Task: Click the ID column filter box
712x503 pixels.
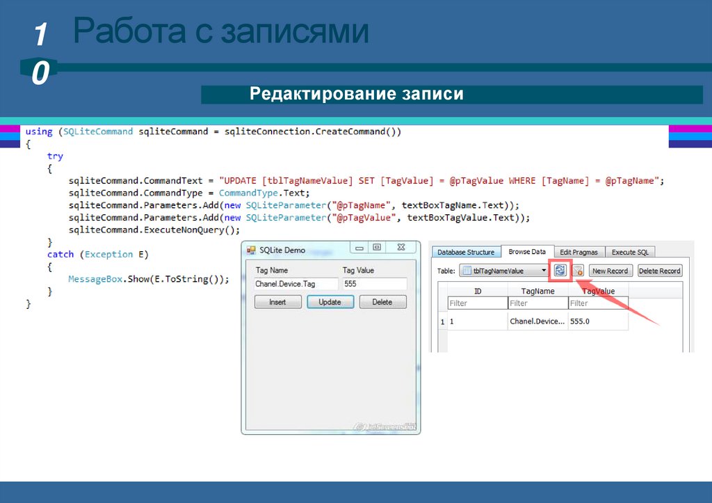Action: coord(477,303)
